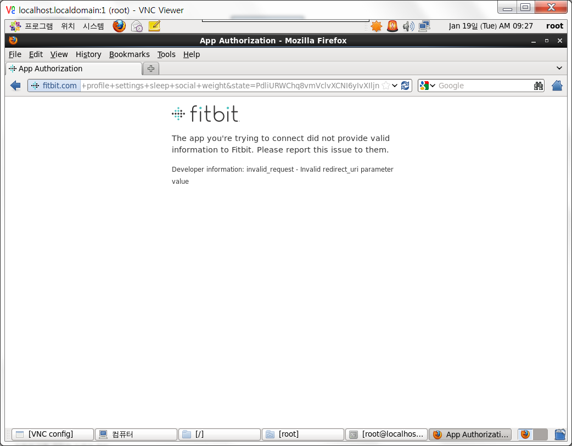Click the Fitbit logo on the page
This screenshot has width=572, height=446.
205,114
